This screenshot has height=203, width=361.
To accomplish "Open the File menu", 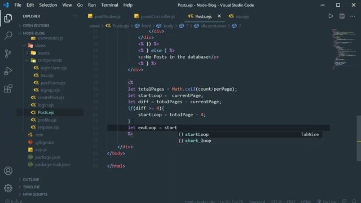I will [x=17, y=5].
